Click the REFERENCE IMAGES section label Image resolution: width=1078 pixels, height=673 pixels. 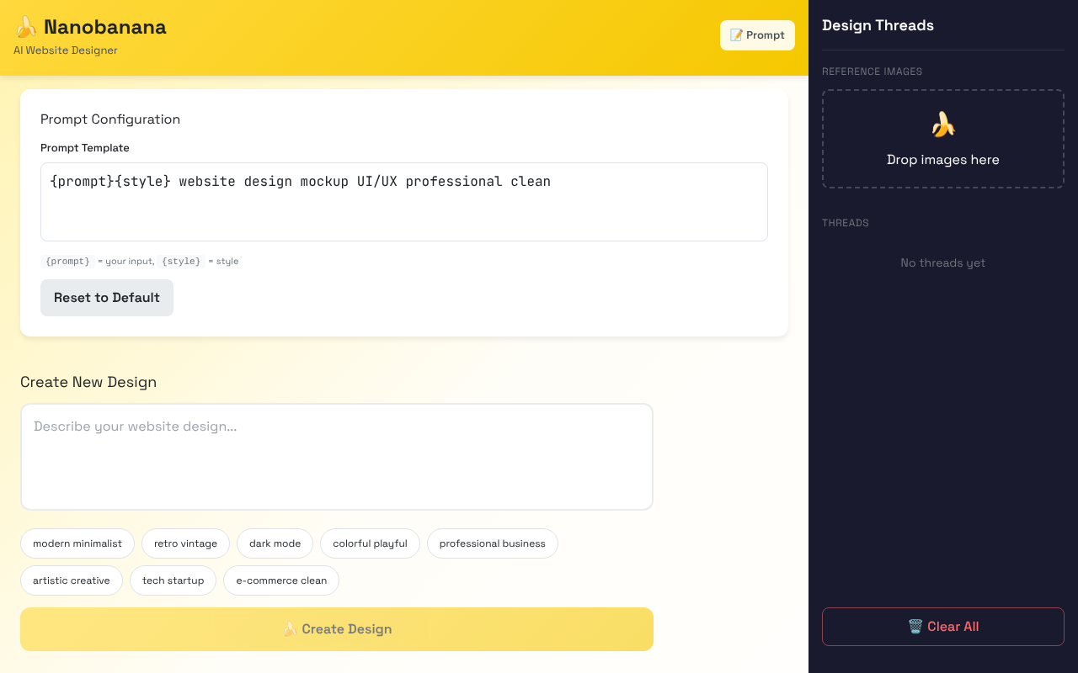click(x=872, y=72)
